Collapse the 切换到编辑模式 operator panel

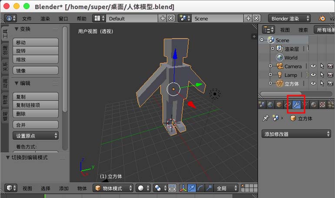pyautogui.click(x=8, y=158)
